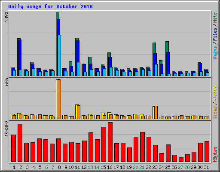The width and height of the screenshot is (220, 172).
Task: Select the day 31 axis label
Action: pyautogui.click(x=206, y=167)
